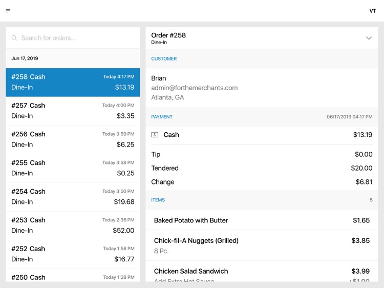Open the hamburger menu icon
Image resolution: width=384 pixels, height=288 pixels.
8,11
